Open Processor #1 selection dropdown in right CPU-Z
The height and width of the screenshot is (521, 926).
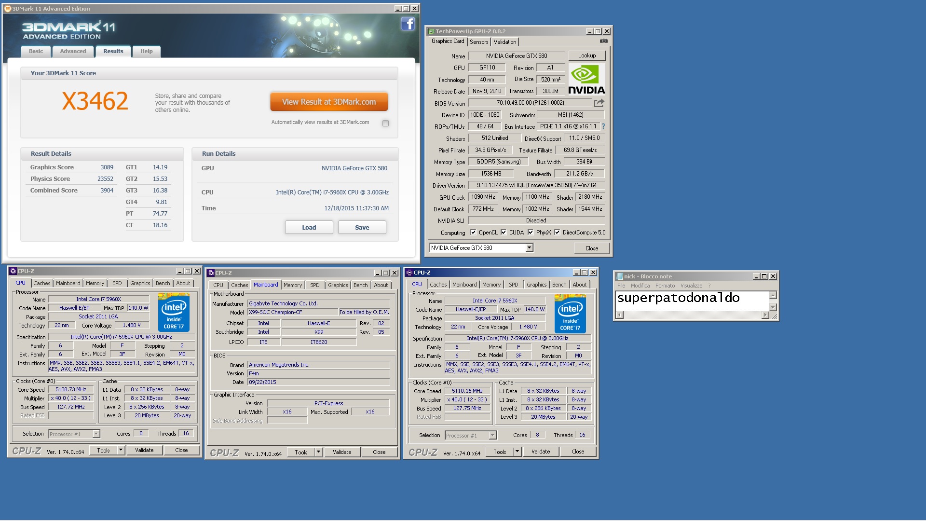492,435
